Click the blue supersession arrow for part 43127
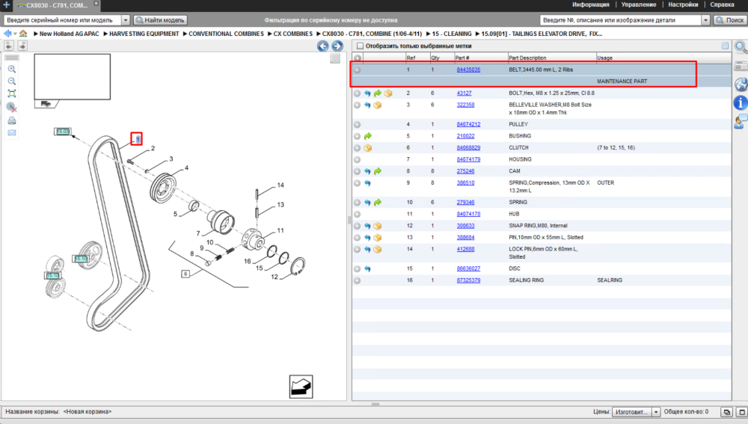Image resolution: width=748 pixels, height=424 pixels. [x=367, y=93]
